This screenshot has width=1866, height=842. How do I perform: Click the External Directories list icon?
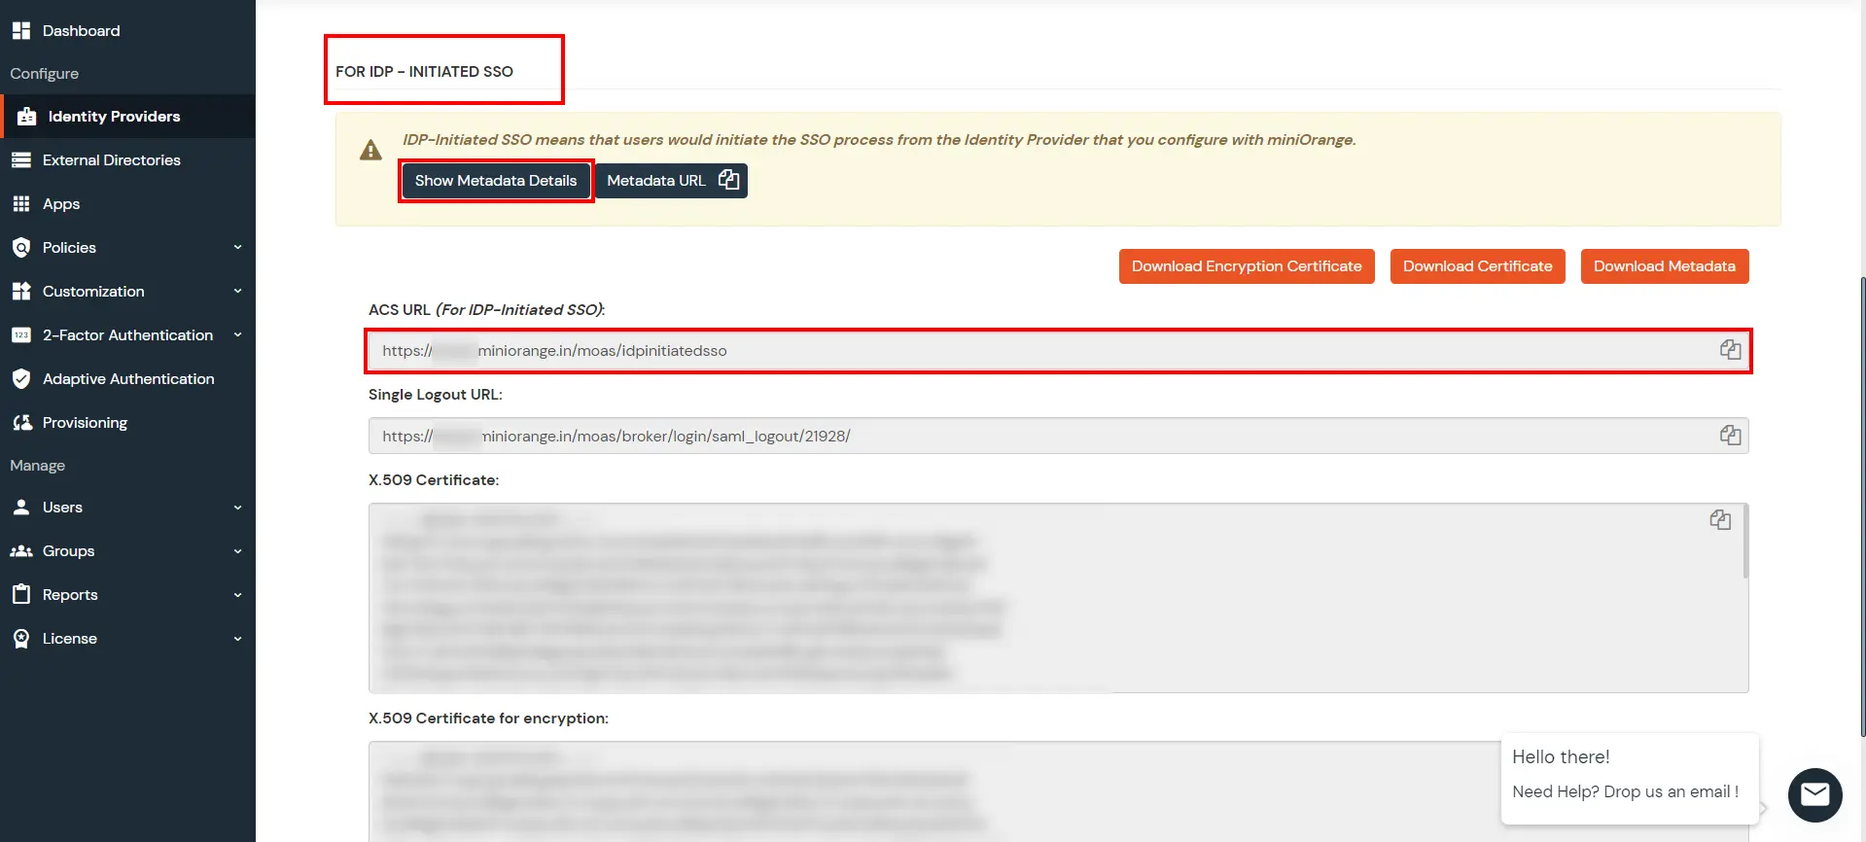point(21,160)
